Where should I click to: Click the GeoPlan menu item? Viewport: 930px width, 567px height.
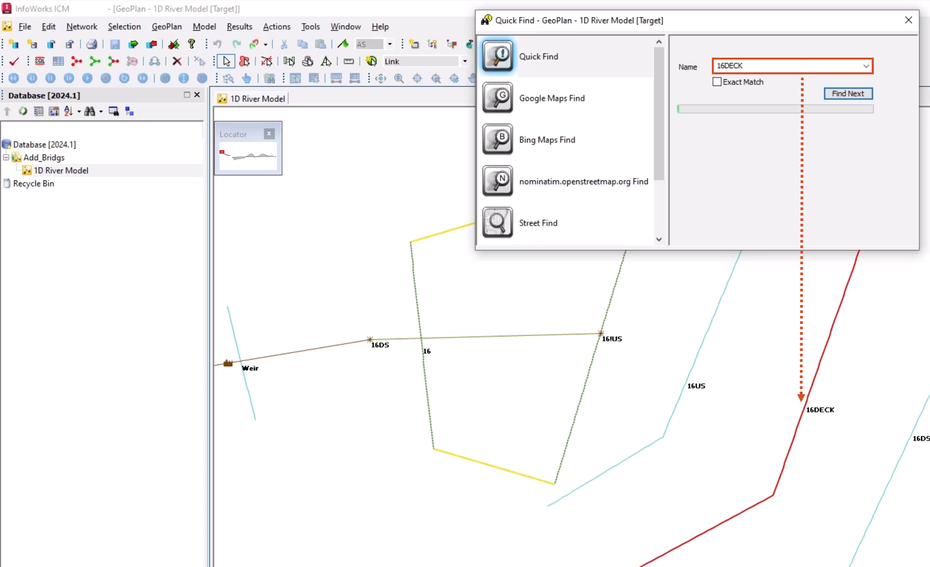click(167, 27)
